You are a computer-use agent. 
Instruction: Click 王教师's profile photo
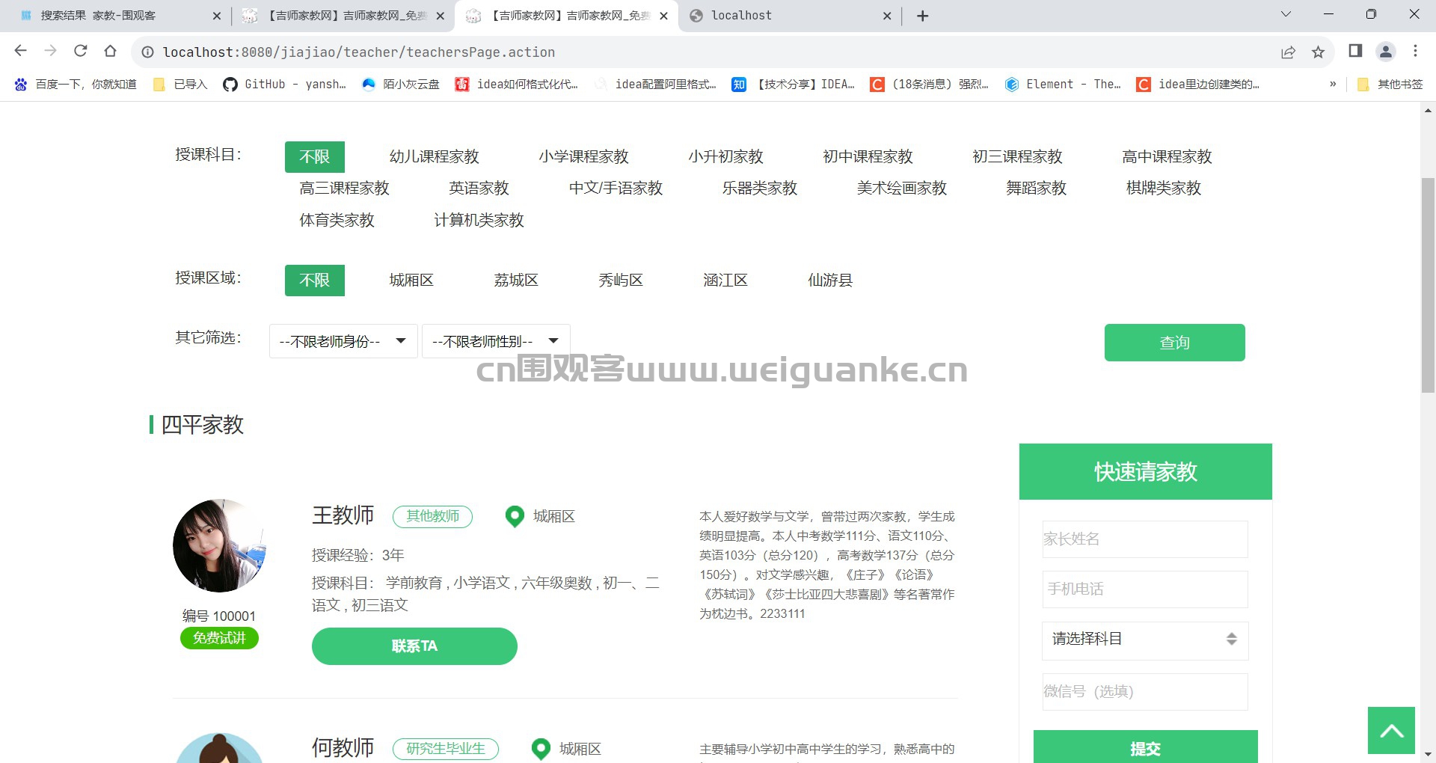click(219, 546)
